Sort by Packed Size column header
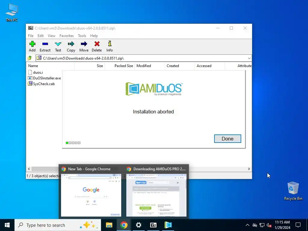Viewport: 308px width, 231px height. point(120,66)
